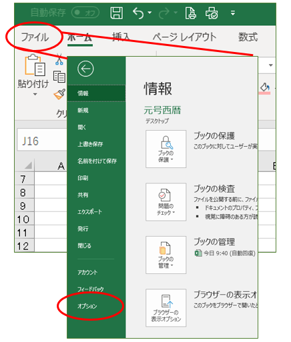Click the 貼り付け paste clipboard icon
The width and height of the screenshot is (291, 342).
click(x=35, y=65)
